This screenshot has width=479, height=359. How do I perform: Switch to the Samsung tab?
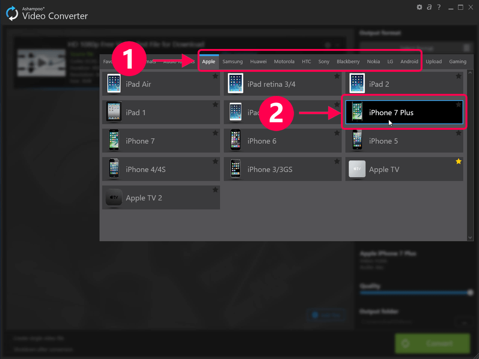tap(232, 62)
